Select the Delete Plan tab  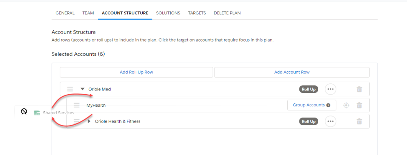click(227, 13)
